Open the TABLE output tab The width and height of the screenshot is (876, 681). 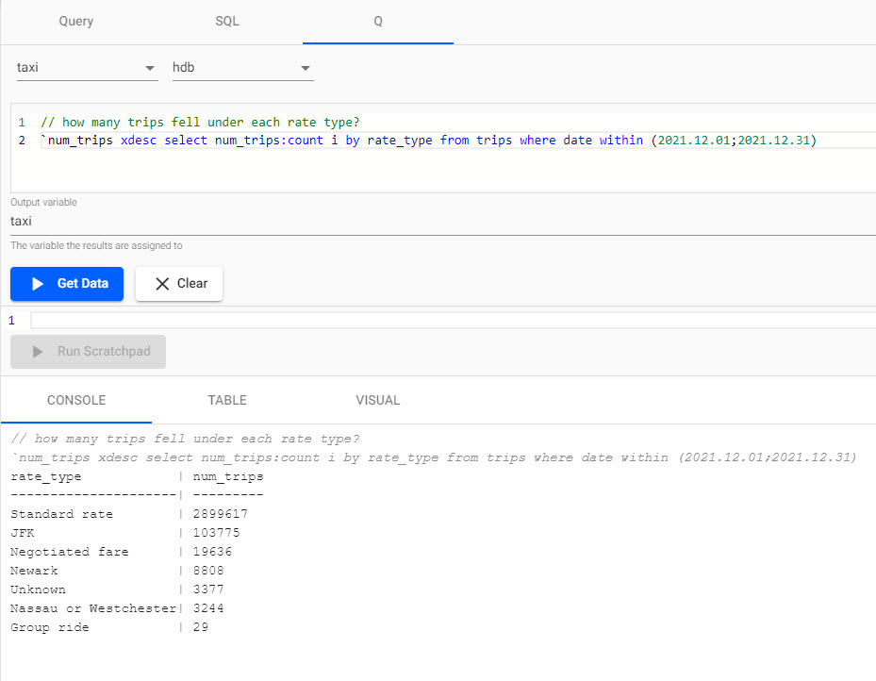point(227,400)
